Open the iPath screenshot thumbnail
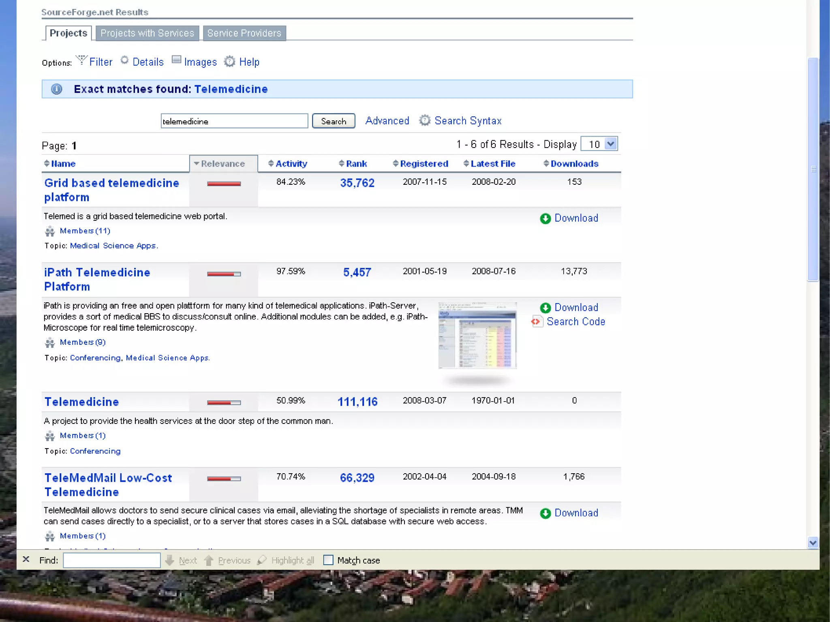 tap(477, 336)
